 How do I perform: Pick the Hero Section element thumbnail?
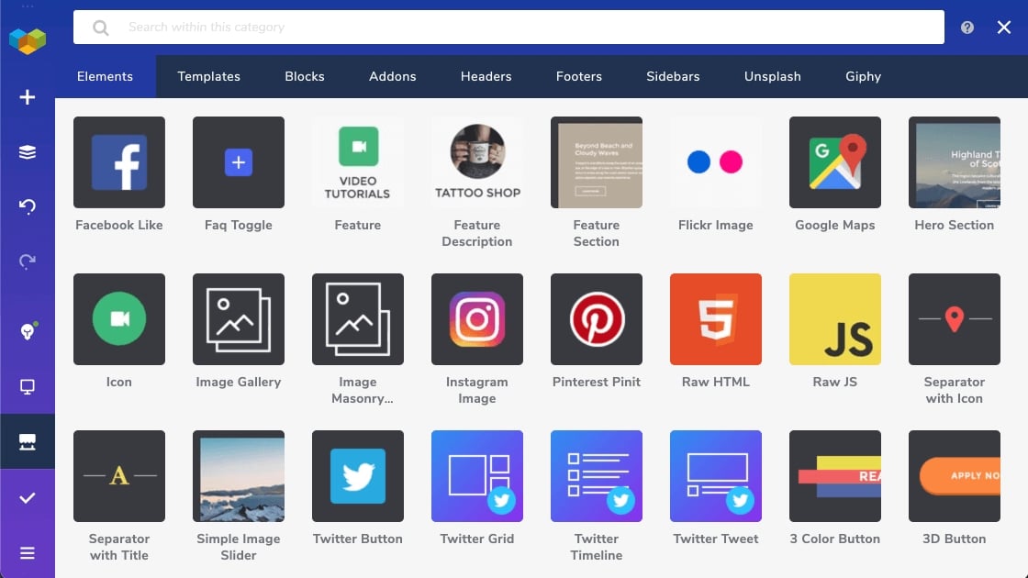click(955, 162)
